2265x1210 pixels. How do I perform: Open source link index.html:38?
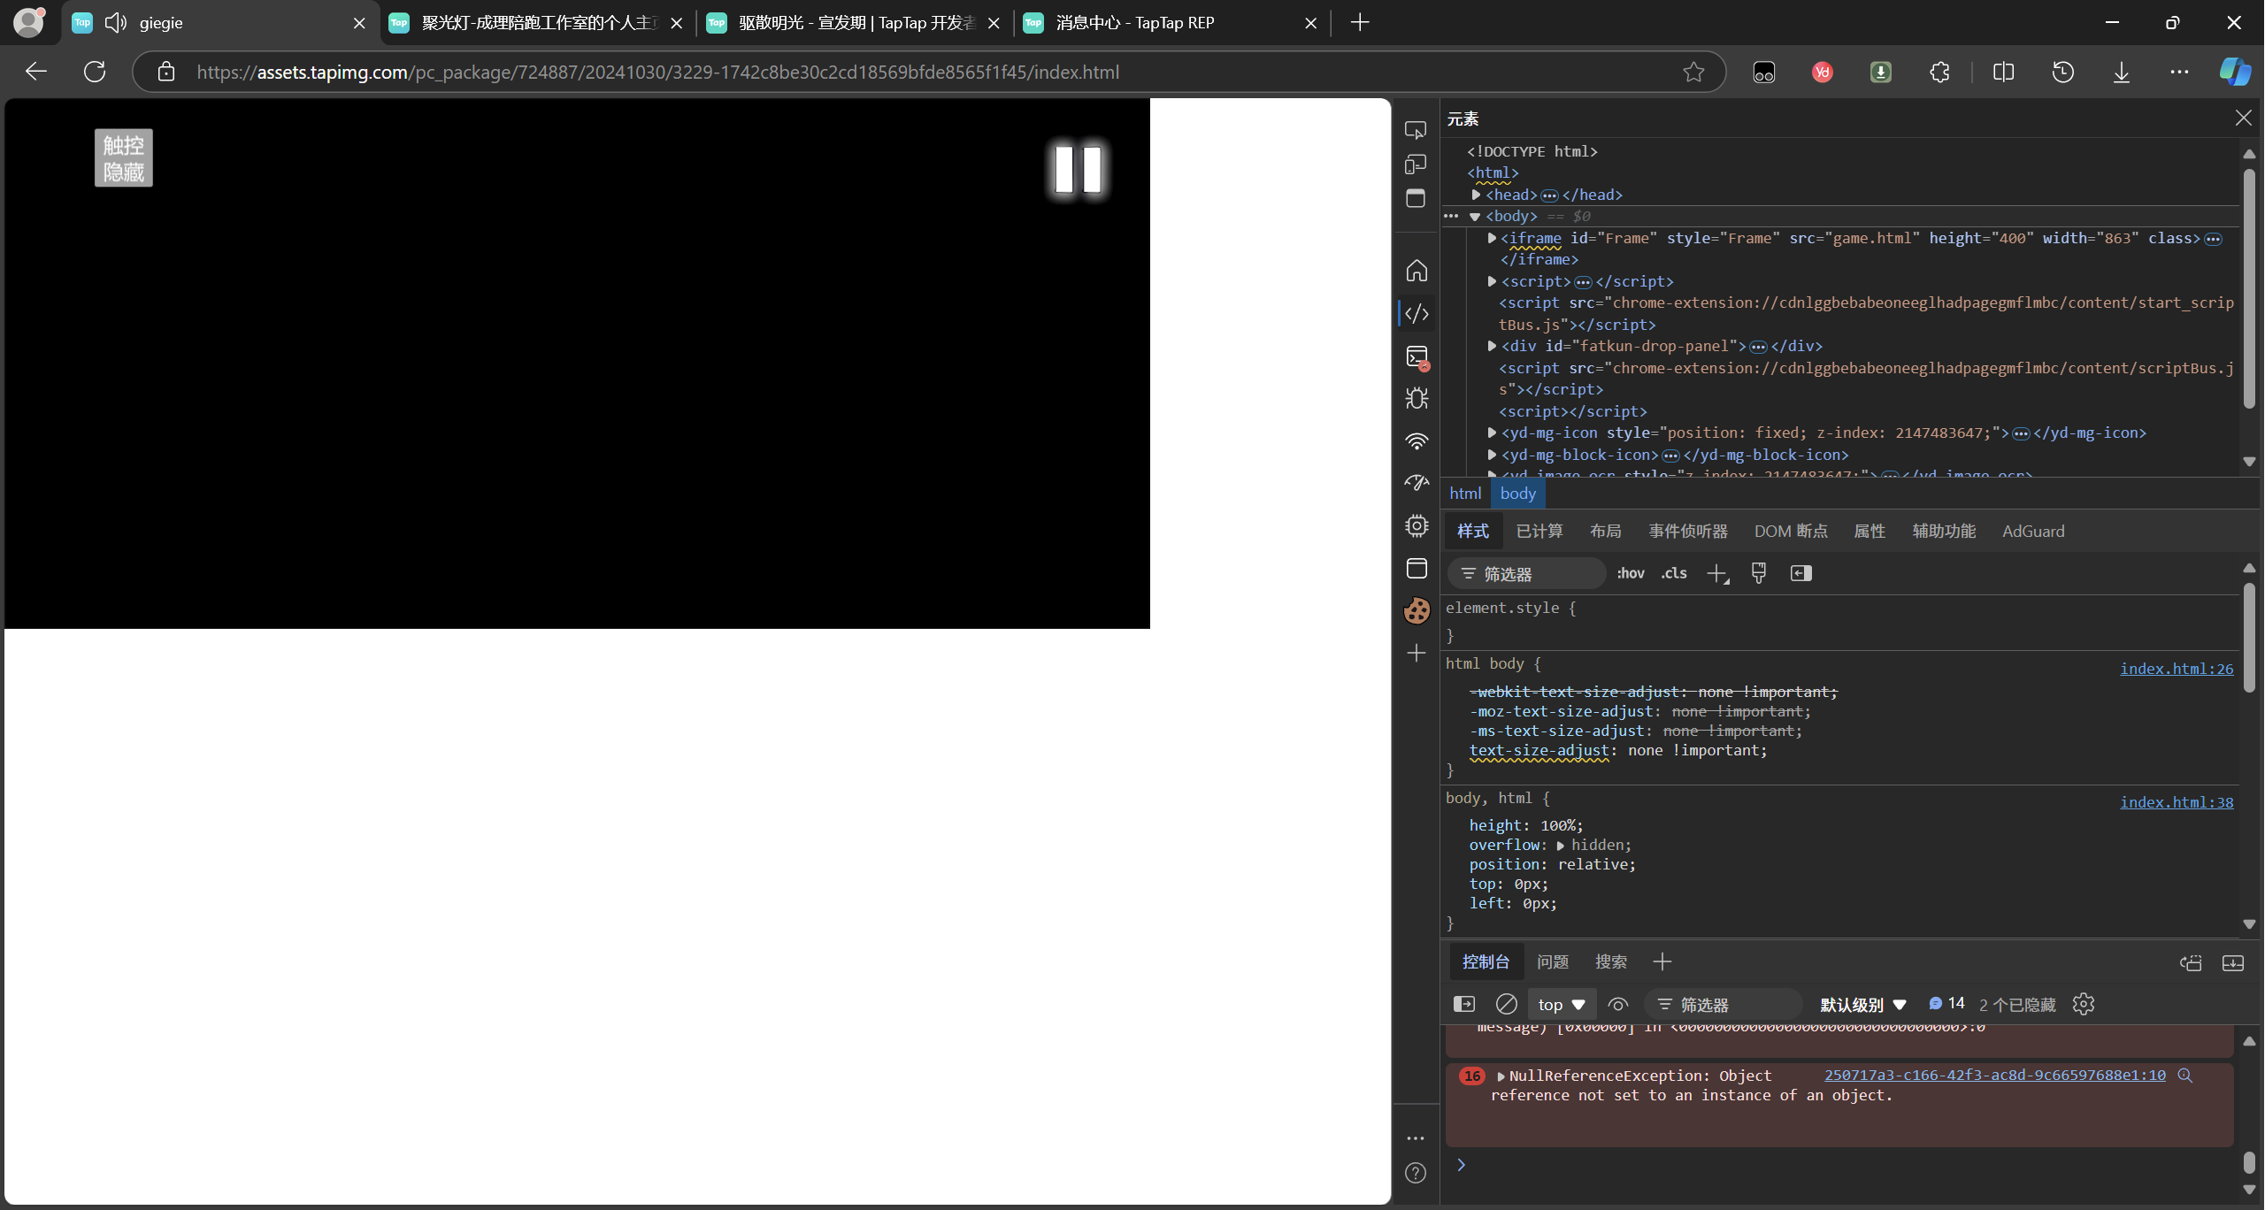(x=2177, y=802)
